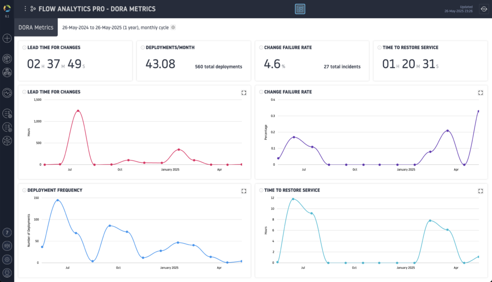
Task: Click the dashboard view icon in header center
Action: (x=300, y=9)
